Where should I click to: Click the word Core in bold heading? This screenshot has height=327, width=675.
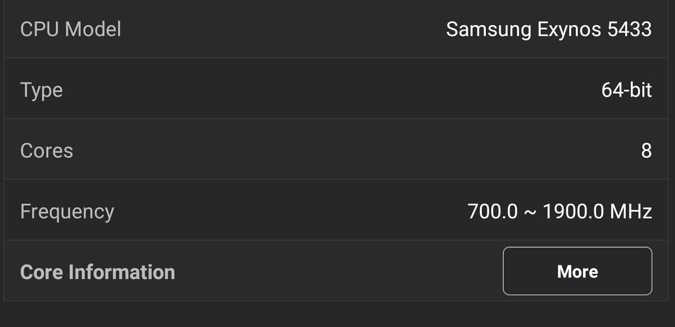pyautogui.click(x=42, y=272)
